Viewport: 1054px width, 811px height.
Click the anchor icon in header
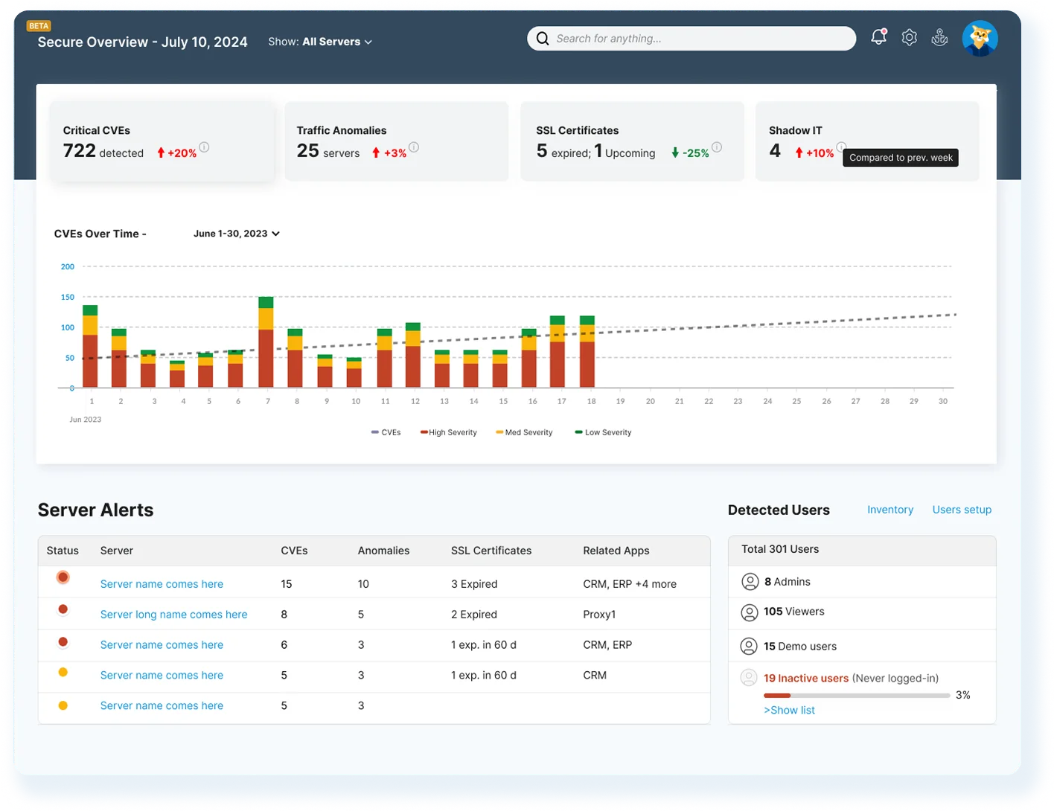(939, 38)
